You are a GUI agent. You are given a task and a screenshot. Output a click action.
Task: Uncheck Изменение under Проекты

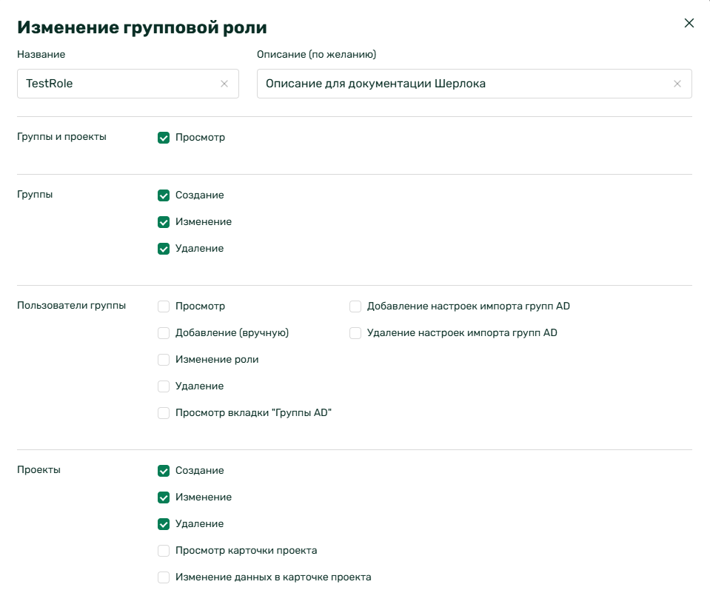tap(164, 497)
